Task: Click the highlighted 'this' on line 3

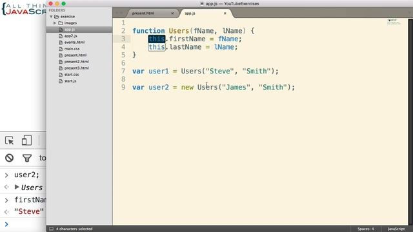Action: click(157, 39)
